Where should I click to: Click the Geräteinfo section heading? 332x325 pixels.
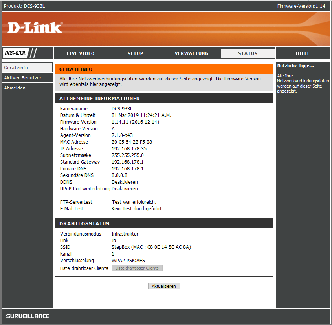[x=76, y=69]
